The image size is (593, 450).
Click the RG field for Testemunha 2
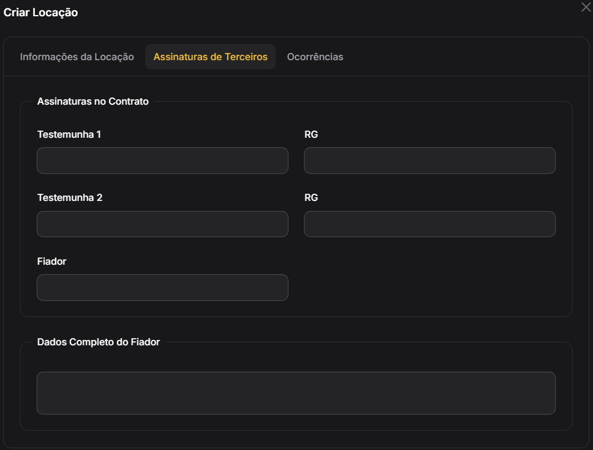[430, 224]
